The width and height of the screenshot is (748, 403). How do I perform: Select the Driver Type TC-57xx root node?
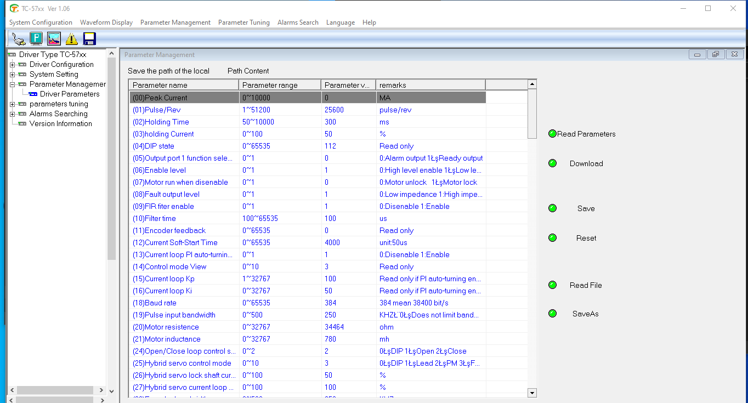[x=53, y=54]
